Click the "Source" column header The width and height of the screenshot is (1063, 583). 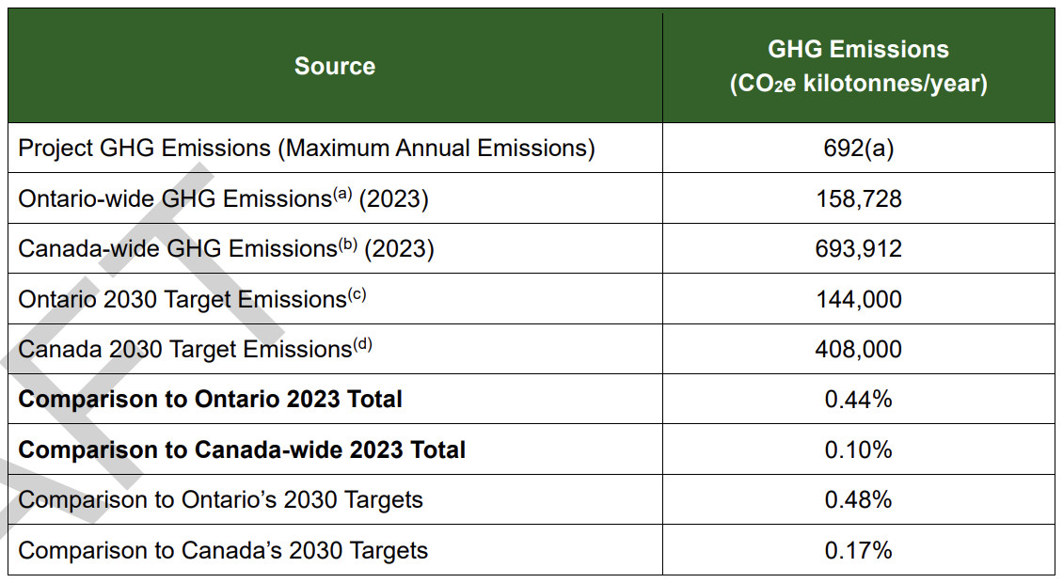coord(335,66)
